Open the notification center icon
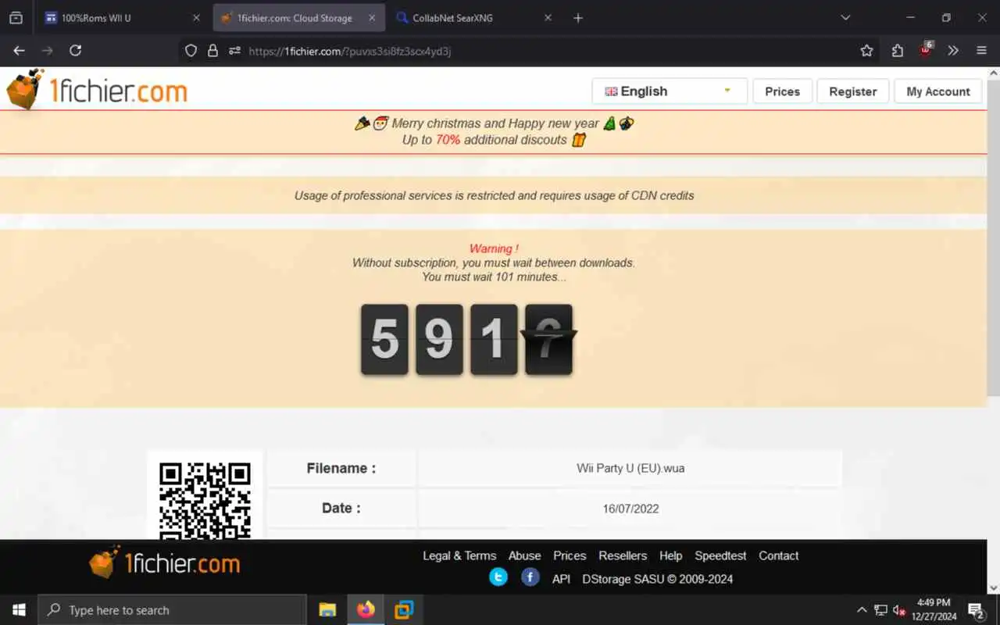 click(x=976, y=610)
